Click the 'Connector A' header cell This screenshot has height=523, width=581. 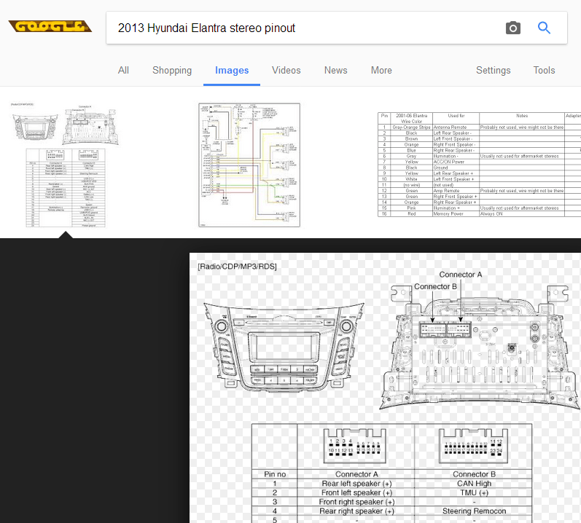[x=356, y=474]
